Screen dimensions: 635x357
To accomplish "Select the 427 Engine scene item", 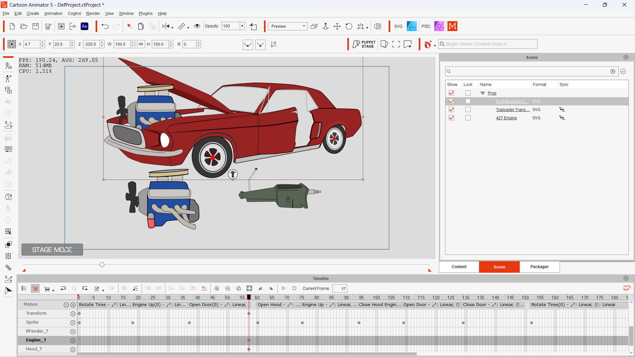I will coord(506,118).
